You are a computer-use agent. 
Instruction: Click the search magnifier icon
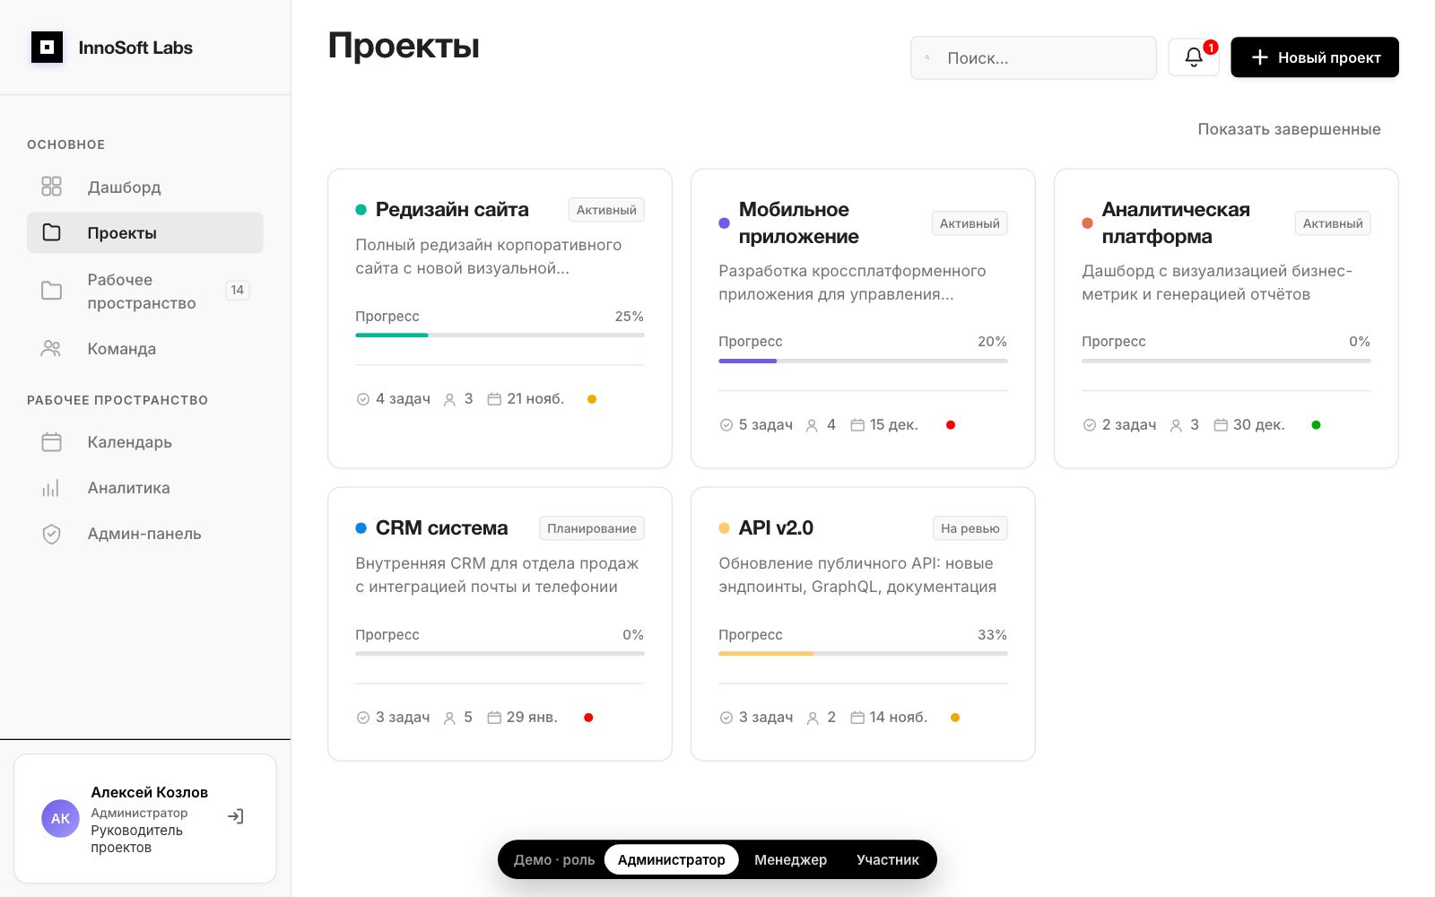pos(927,57)
